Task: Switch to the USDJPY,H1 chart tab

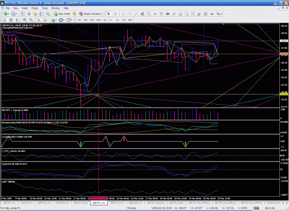Action: [26, 203]
